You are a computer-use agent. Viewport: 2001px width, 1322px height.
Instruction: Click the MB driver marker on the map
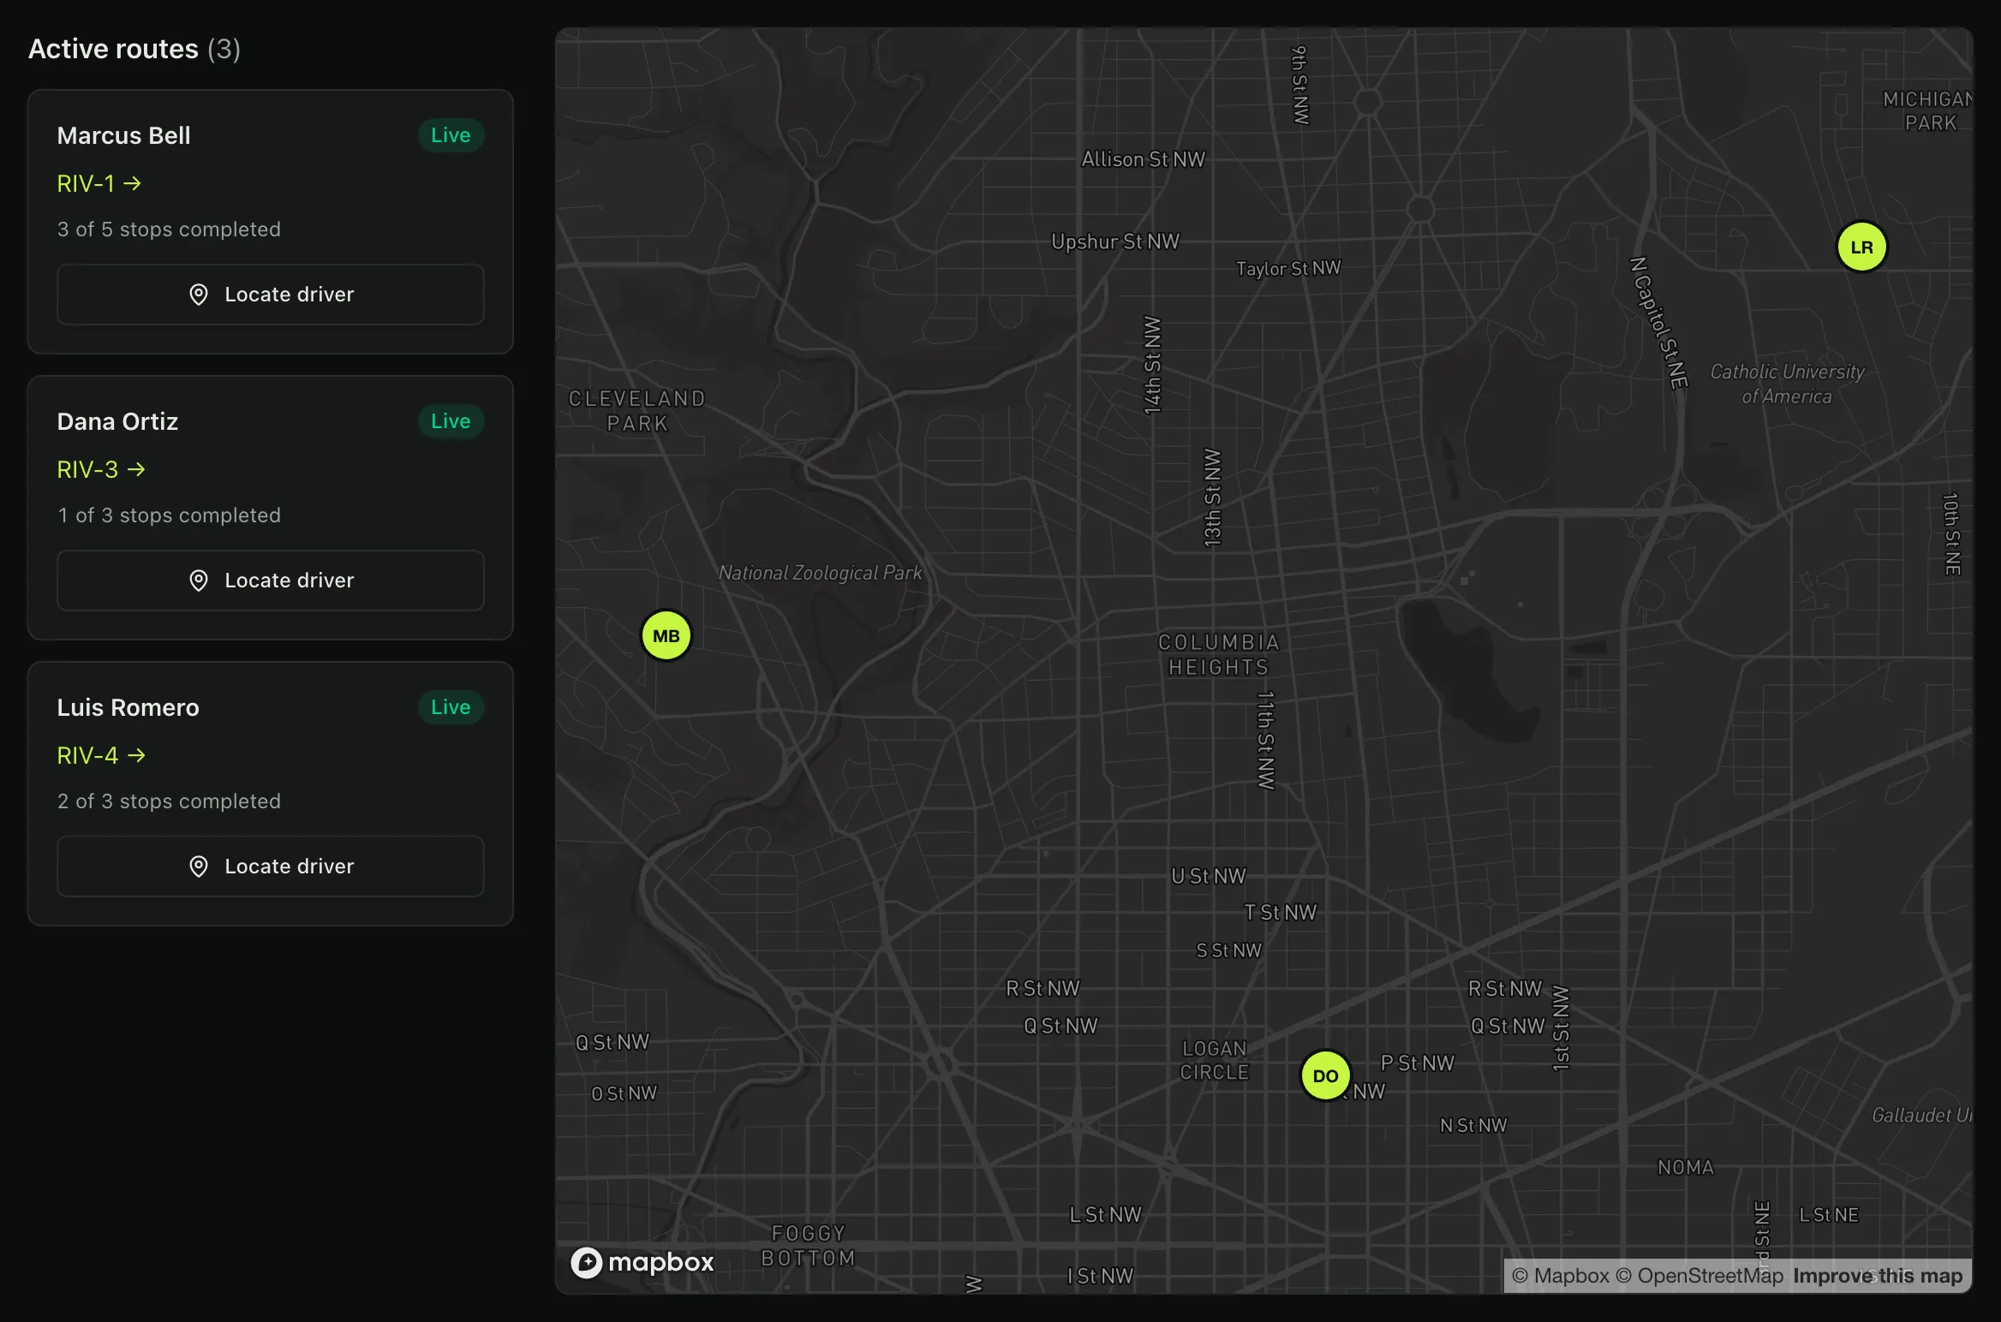[666, 635]
